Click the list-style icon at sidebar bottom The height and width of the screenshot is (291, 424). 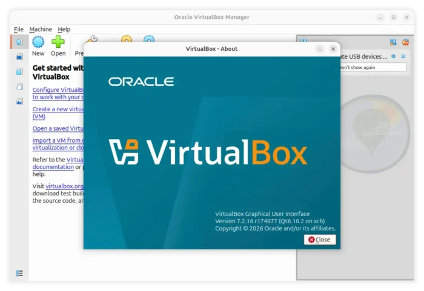tap(19, 273)
